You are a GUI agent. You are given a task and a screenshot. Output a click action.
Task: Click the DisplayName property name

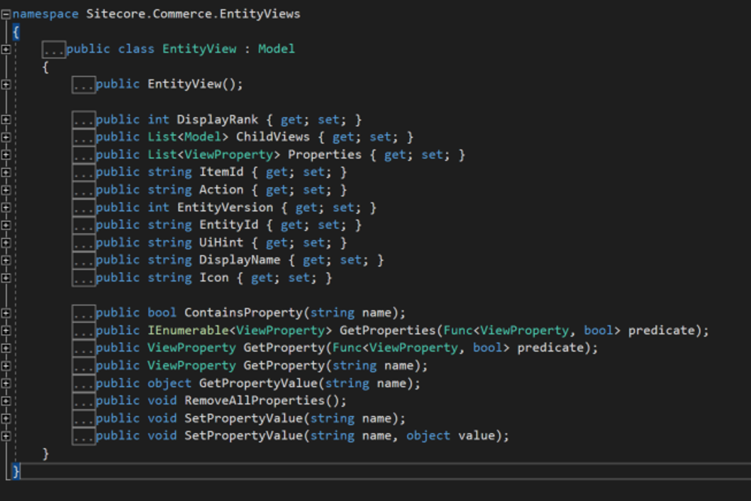240,260
